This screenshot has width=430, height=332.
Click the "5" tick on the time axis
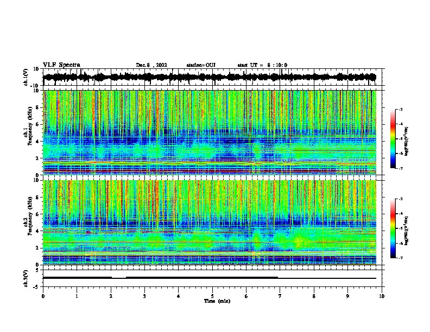pyautogui.click(x=212, y=296)
